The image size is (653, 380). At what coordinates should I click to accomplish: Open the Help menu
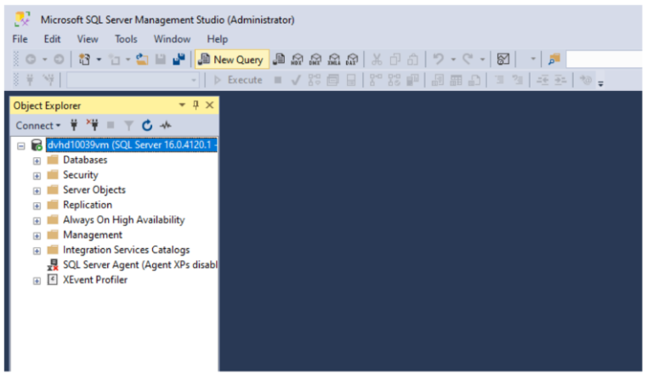[x=218, y=39]
